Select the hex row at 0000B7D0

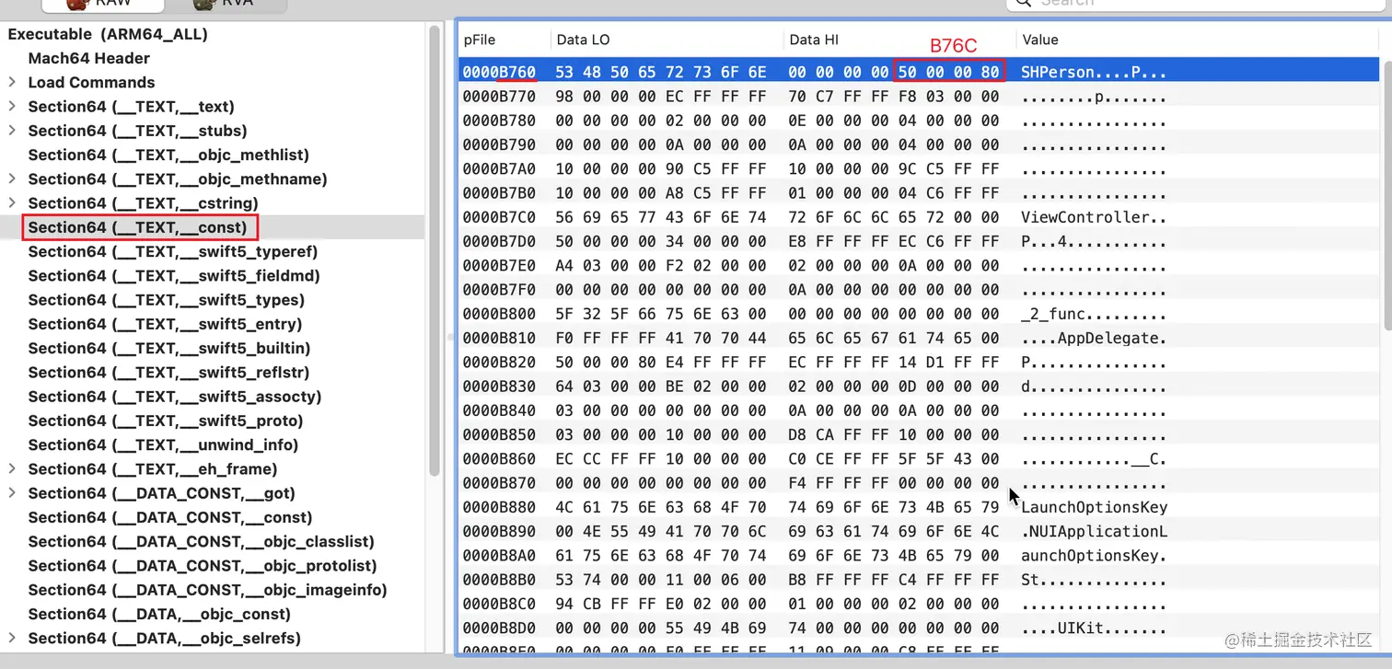(919, 241)
